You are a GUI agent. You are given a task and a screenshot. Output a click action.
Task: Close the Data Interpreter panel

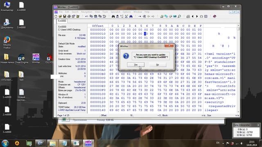258,125
